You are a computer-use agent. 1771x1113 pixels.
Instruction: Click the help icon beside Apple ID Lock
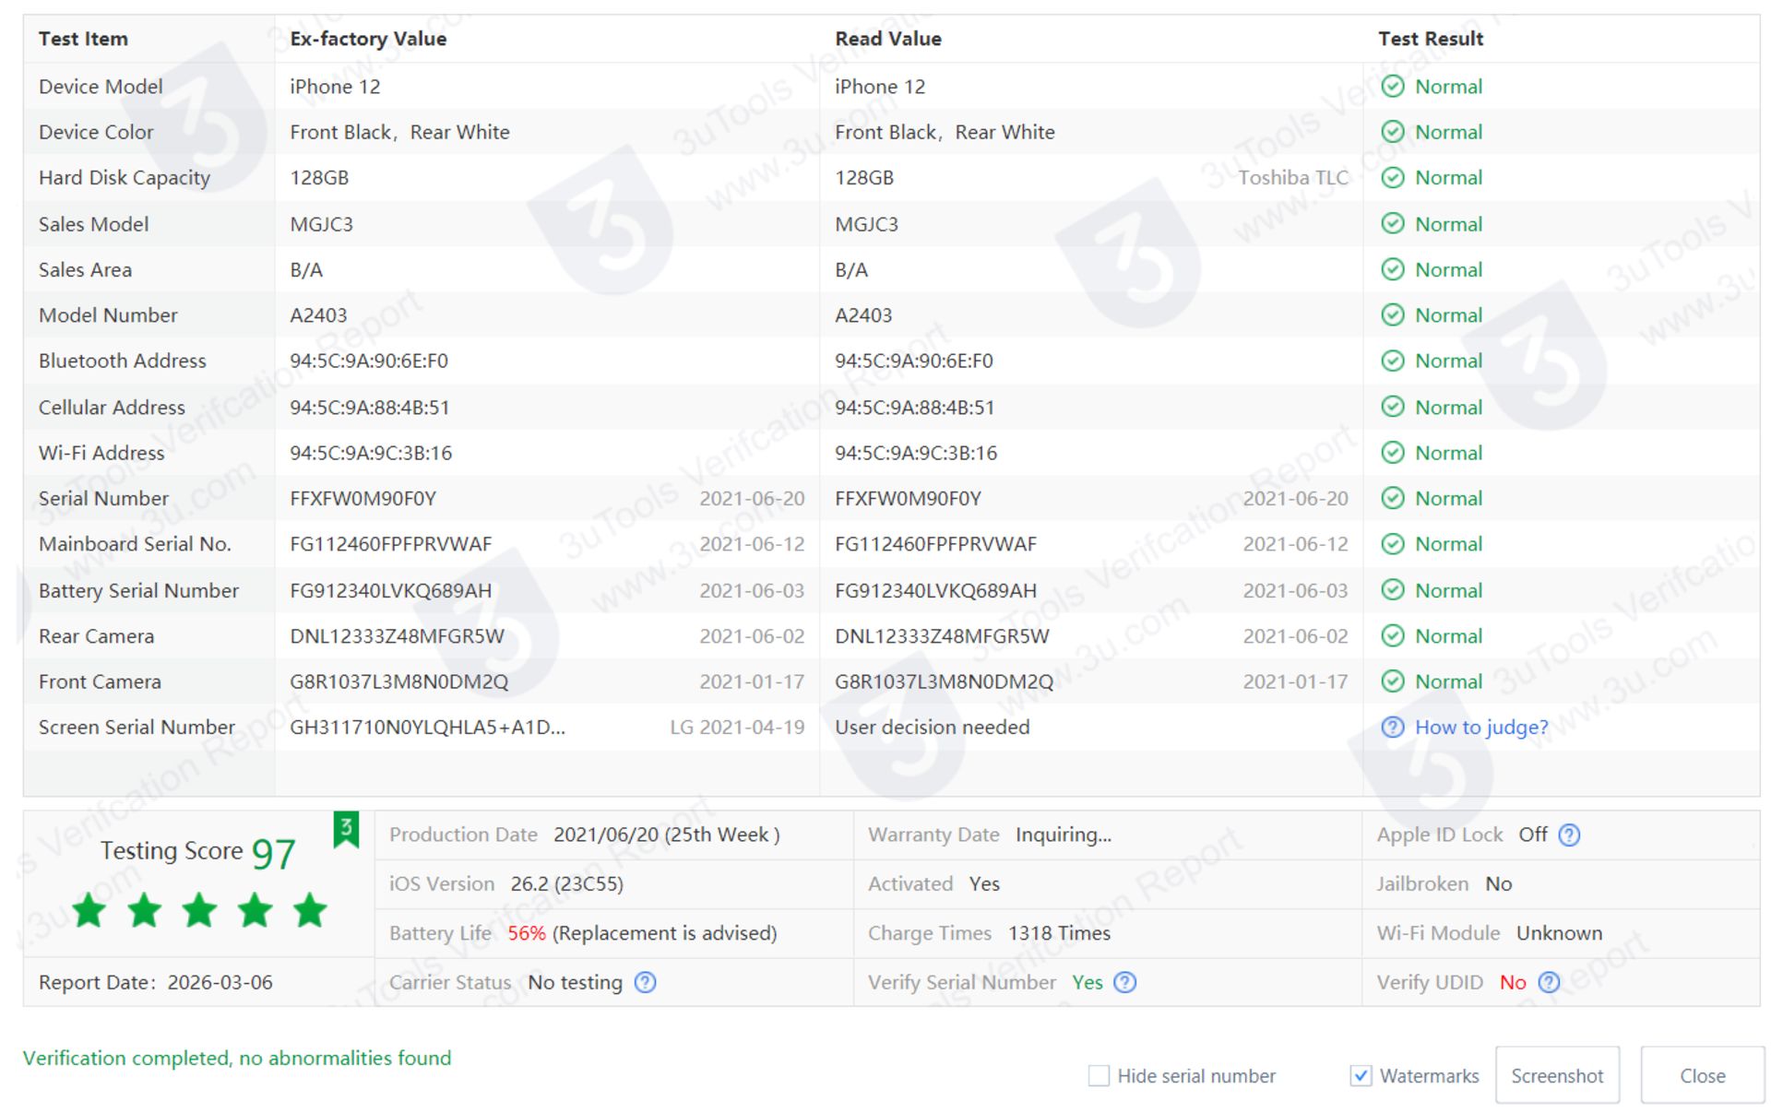1568,835
